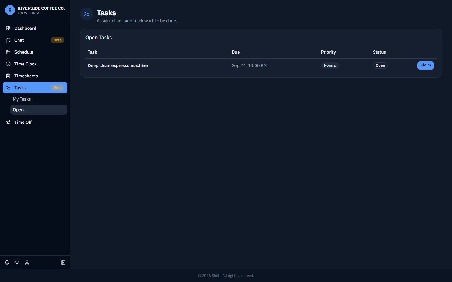Click the Tasks page header icon
This screenshot has width=452, height=282.
click(87, 14)
